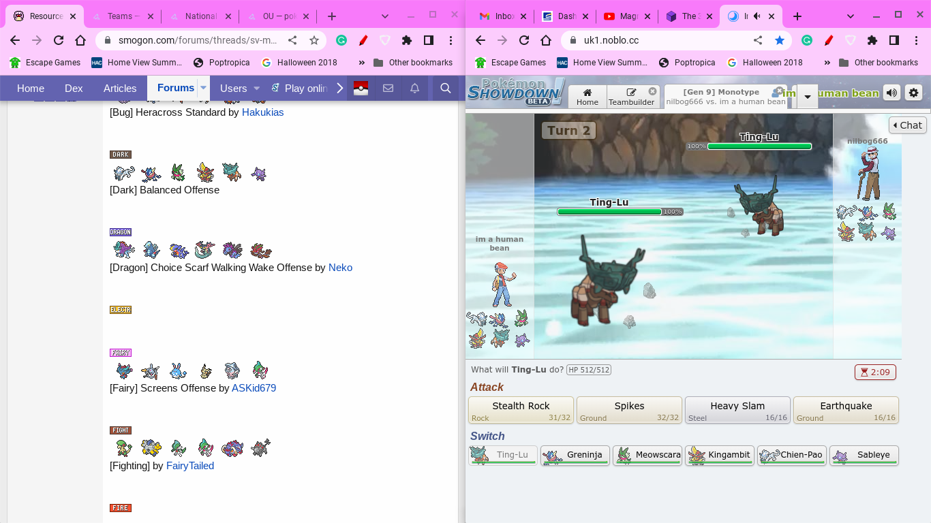The width and height of the screenshot is (931, 523).
Task: Expand the Chat panel in Showdown
Action: tap(908, 125)
